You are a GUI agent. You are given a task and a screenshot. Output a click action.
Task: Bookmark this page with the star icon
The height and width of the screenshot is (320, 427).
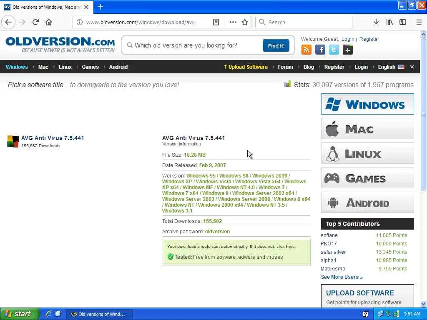244,22
